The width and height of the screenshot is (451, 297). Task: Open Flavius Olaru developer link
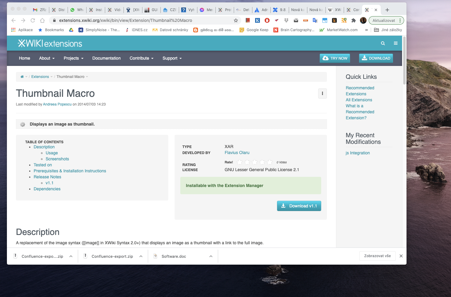tap(237, 153)
